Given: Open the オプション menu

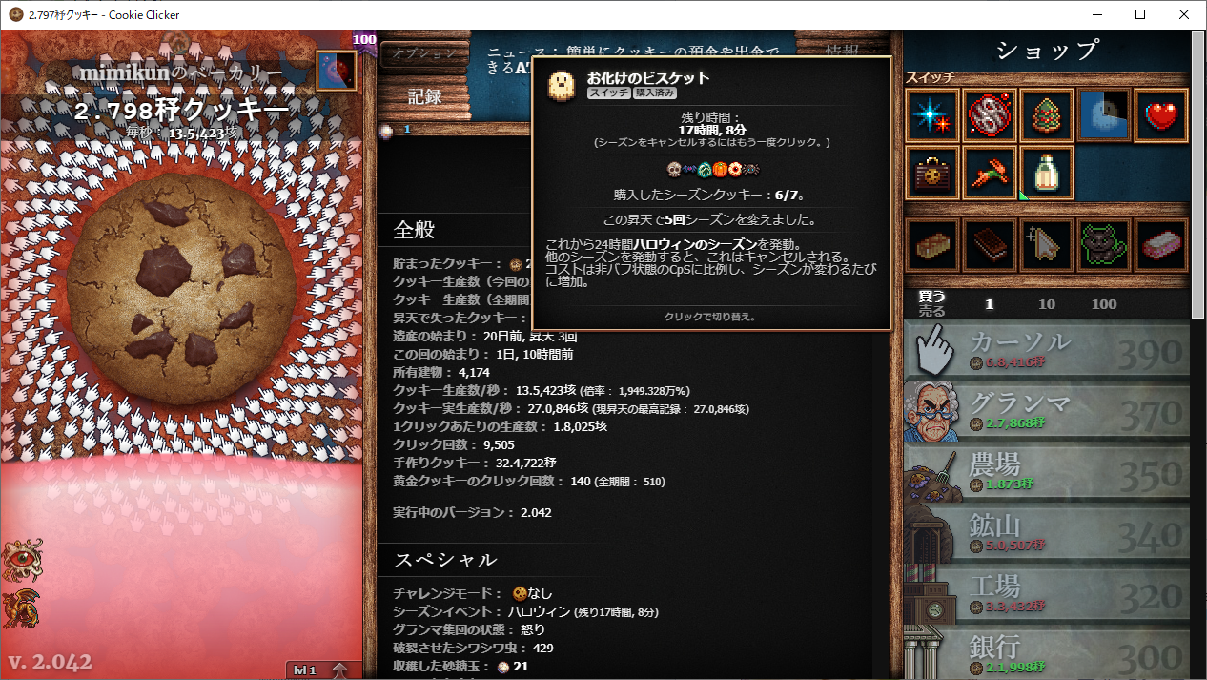Looking at the screenshot, I should (424, 53).
